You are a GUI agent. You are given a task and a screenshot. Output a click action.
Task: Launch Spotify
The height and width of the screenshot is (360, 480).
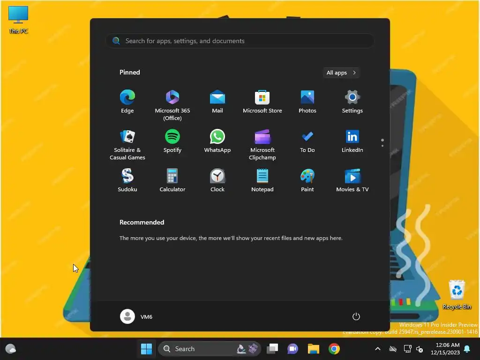tap(172, 141)
